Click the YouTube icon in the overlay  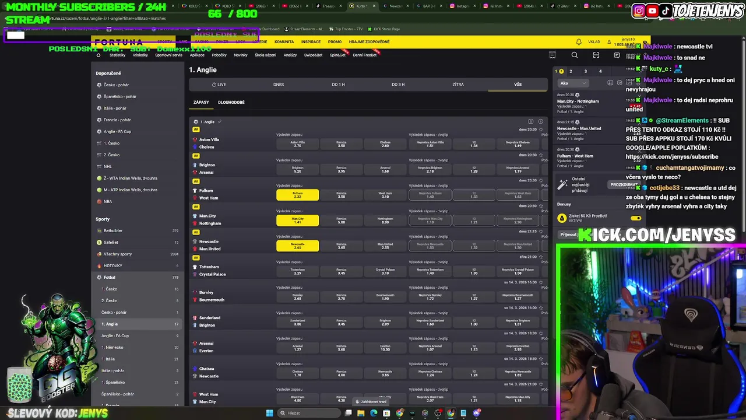(652, 10)
